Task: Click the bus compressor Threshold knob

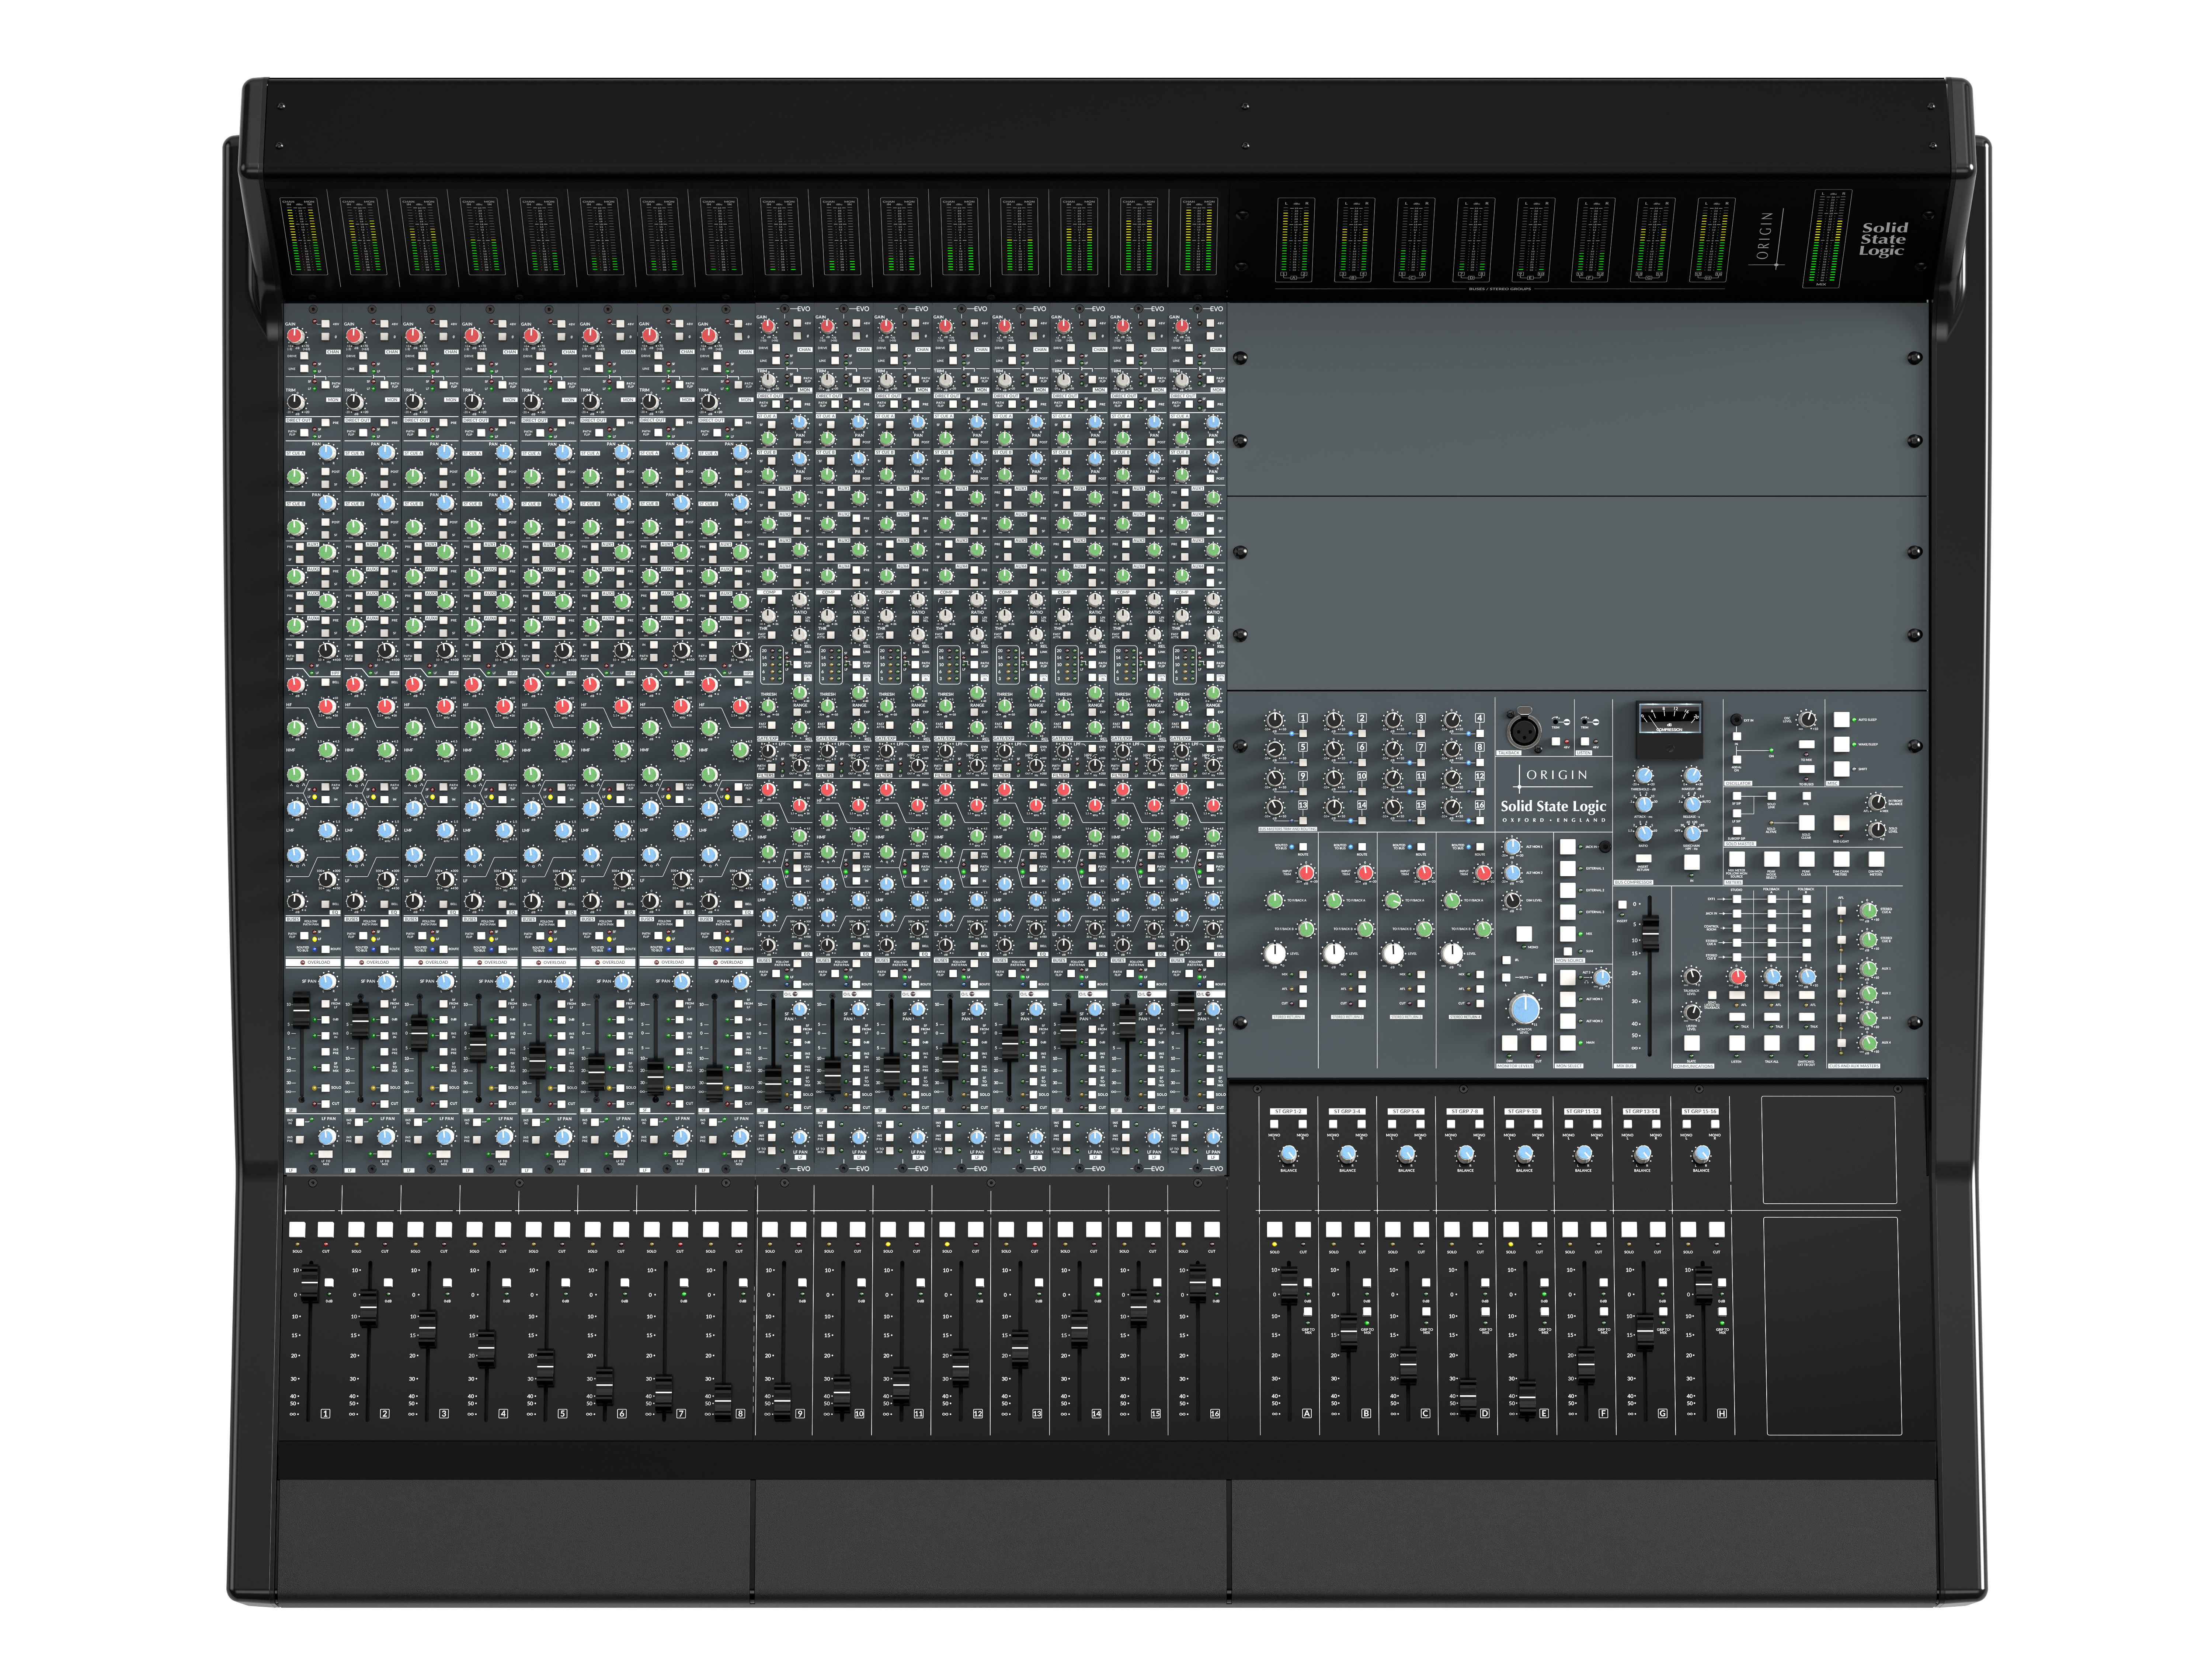Action: [1644, 776]
